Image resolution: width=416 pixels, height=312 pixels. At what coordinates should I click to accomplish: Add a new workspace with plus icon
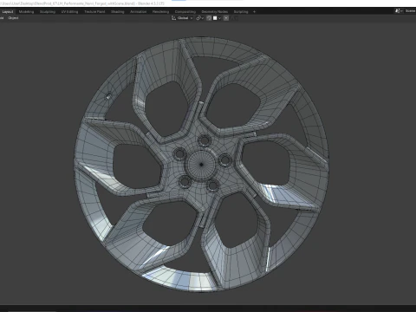point(254,12)
